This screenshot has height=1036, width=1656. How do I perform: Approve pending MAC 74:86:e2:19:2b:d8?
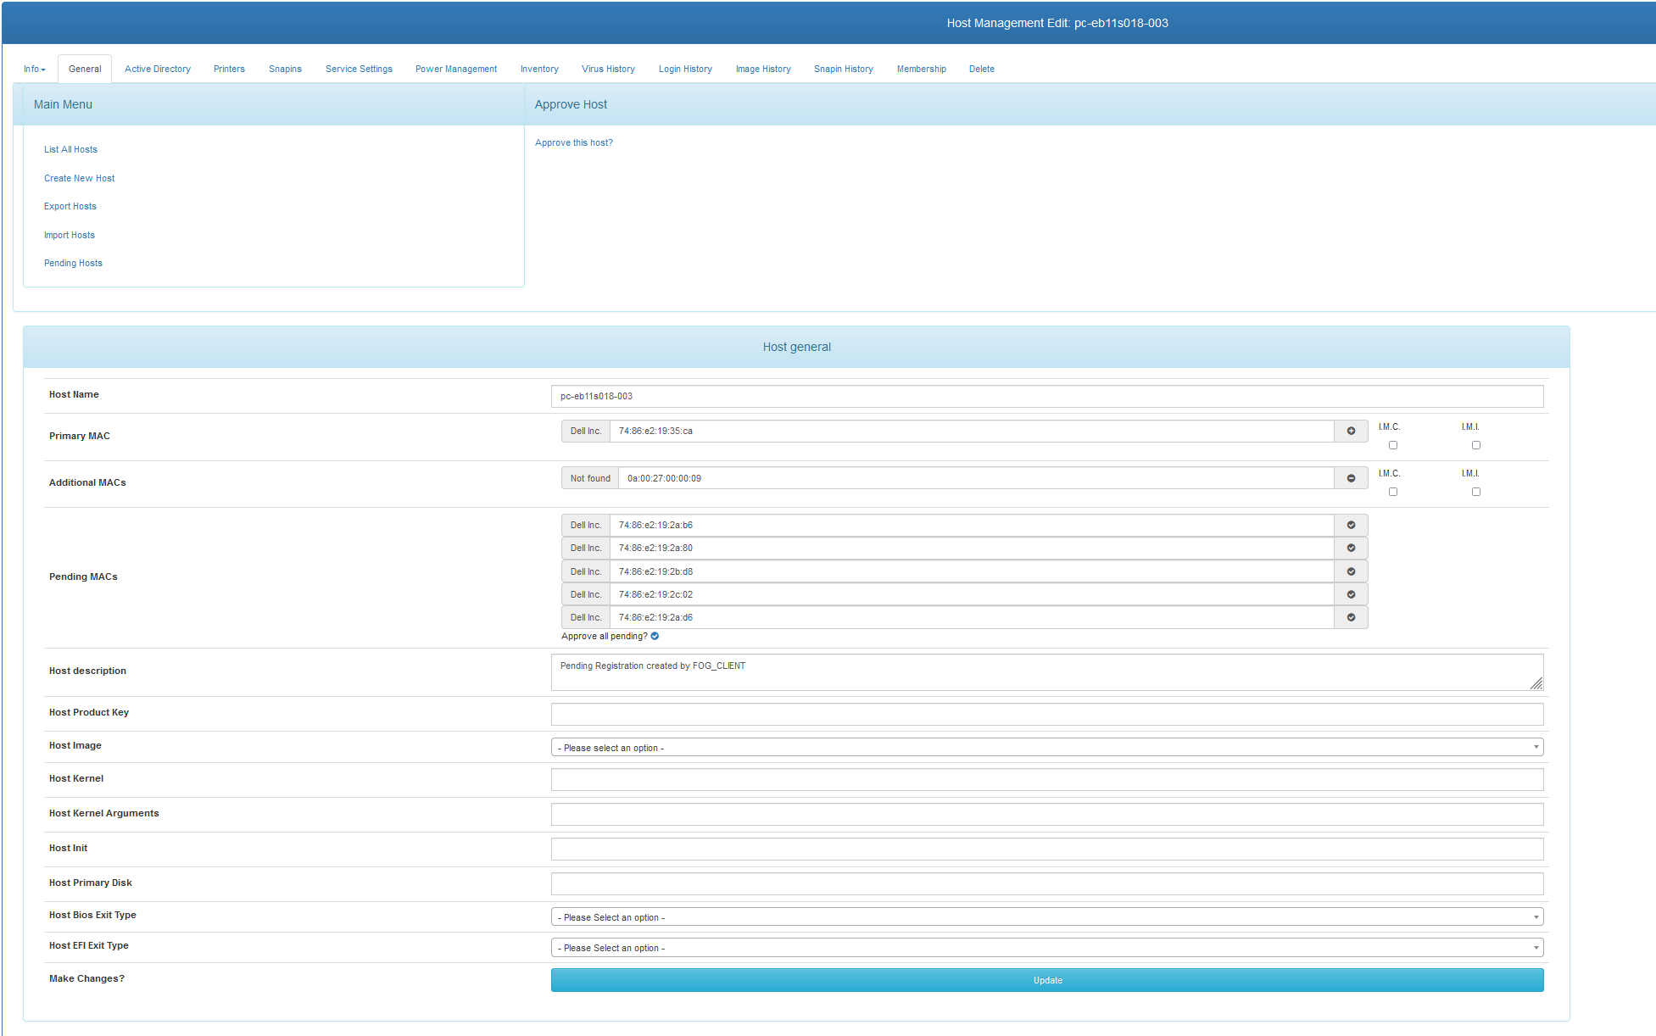(x=1351, y=571)
